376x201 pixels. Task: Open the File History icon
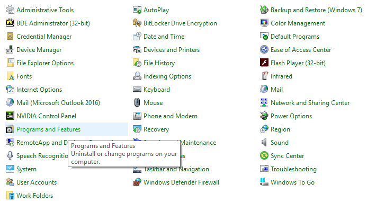click(x=137, y=63)
